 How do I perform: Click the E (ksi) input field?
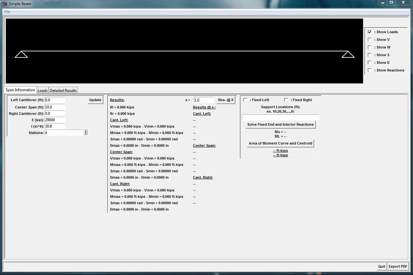click(55, 120)
